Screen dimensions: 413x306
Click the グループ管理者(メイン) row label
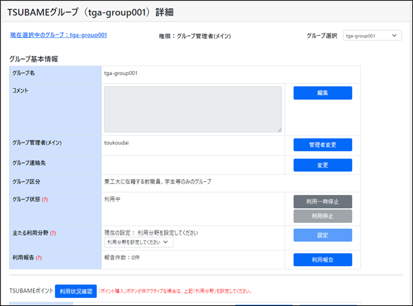pyautogui.click(x=37, y=143)
